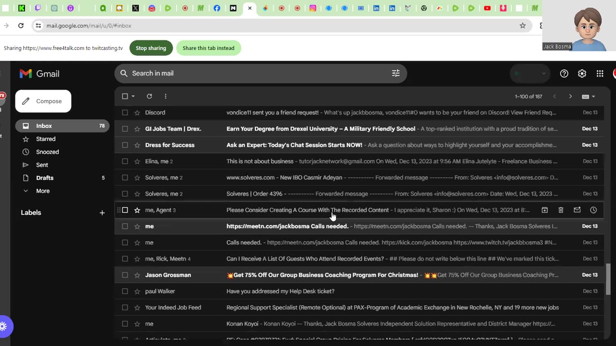Click the Labels heading
The height and width of the screenshot is (346, 616).
[31, 212]
